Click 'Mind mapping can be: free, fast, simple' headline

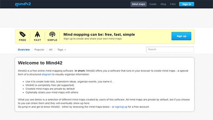click(99, 34)
